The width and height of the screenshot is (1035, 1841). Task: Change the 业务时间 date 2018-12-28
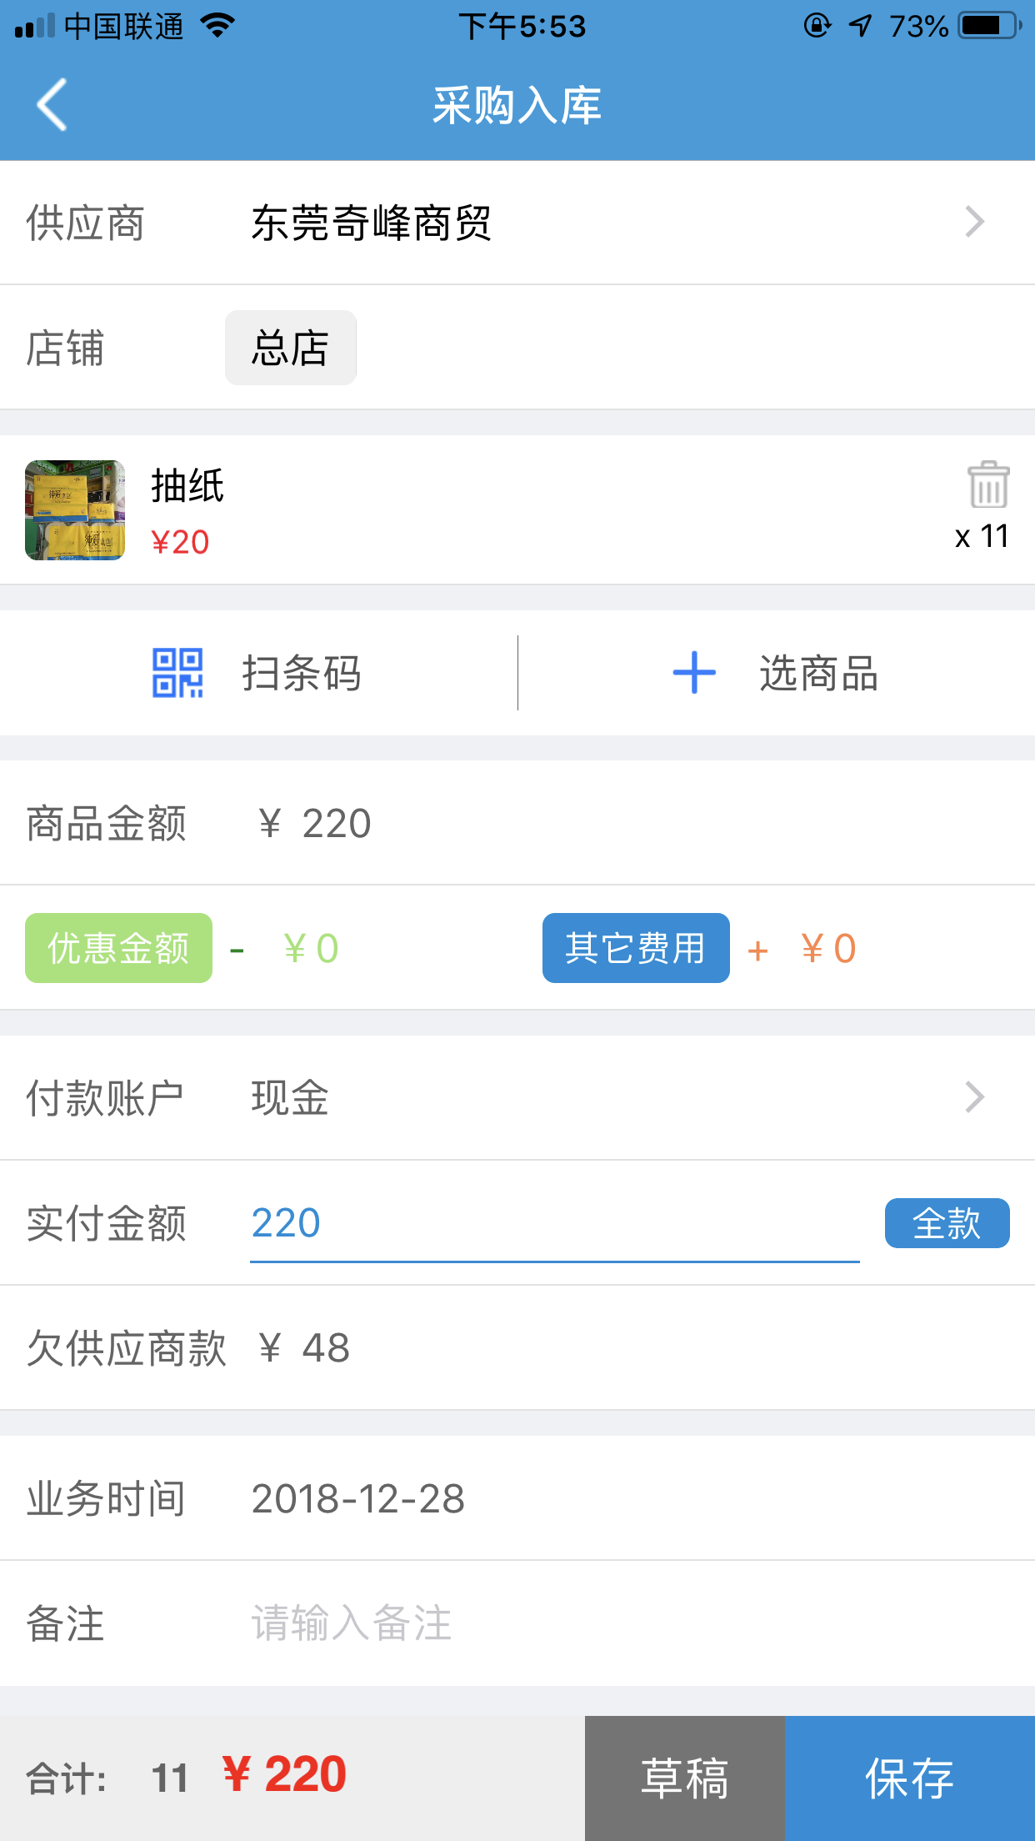(x=358, y=1498)
